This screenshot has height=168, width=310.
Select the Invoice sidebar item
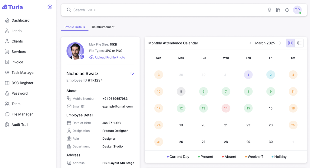pyautogui.click(x=14, y=62)
